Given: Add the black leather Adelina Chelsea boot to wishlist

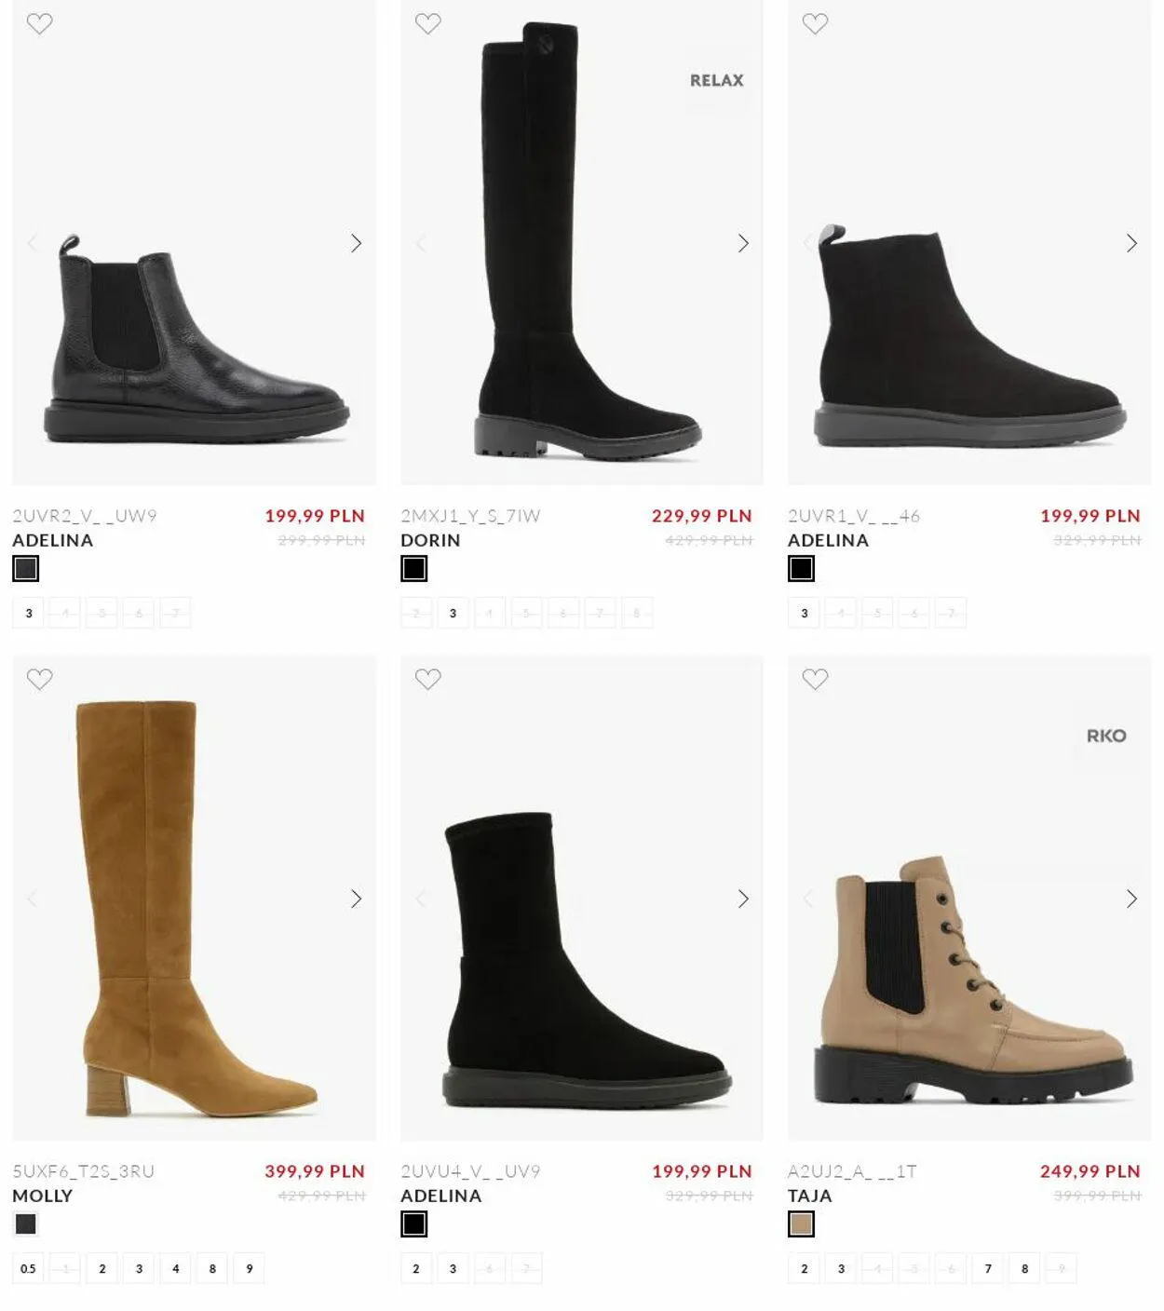Looking at the screenshot, I should pos(39,23).
